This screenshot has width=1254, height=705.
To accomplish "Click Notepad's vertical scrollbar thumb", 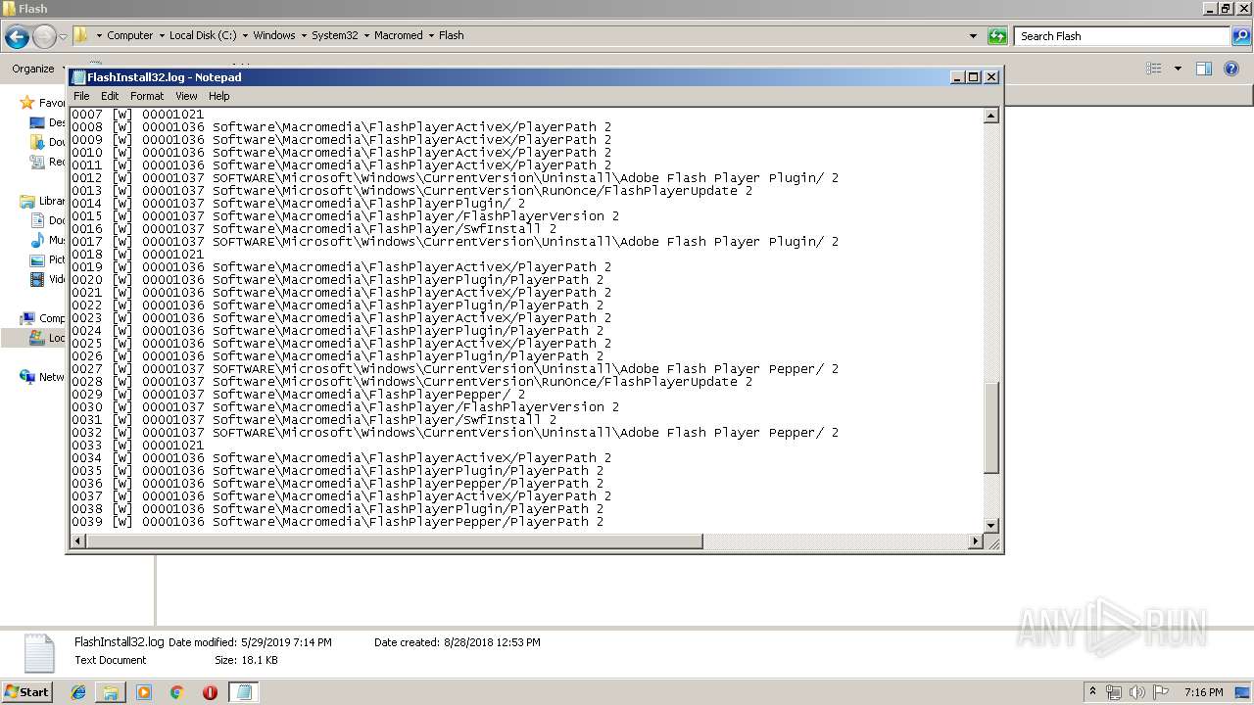I will click(990, 428).
